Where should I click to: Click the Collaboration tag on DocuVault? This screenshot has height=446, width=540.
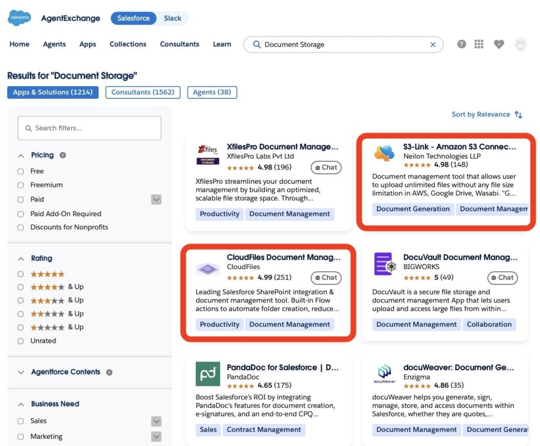click(489, 325)
